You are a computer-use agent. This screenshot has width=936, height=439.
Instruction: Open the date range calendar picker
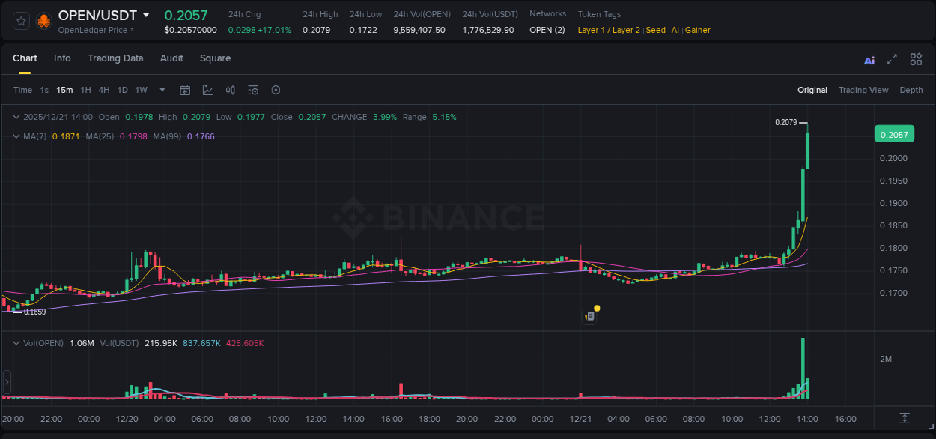185,90
